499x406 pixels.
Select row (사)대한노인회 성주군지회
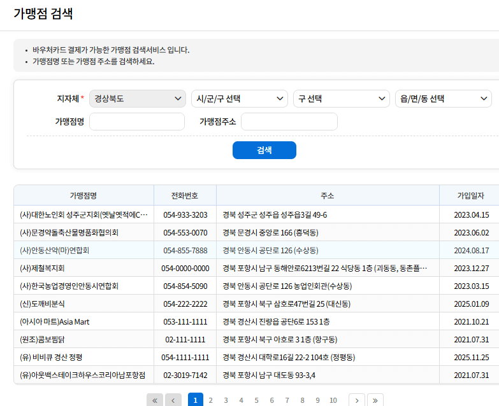coord(256,214)
